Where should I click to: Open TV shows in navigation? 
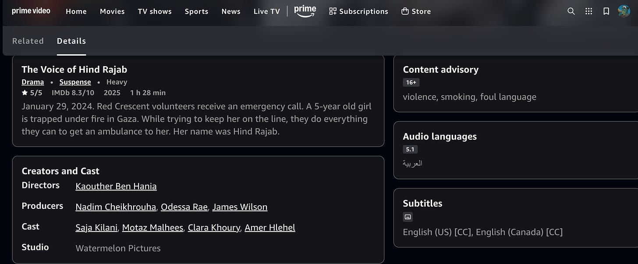155,11
